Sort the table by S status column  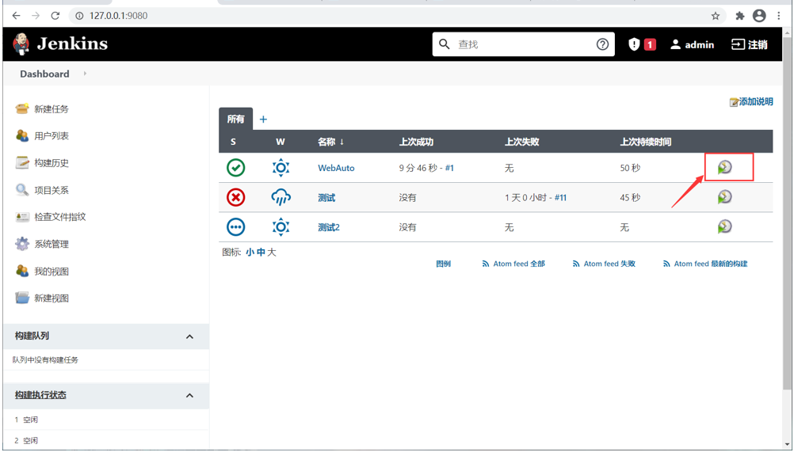tap(233, 142)
